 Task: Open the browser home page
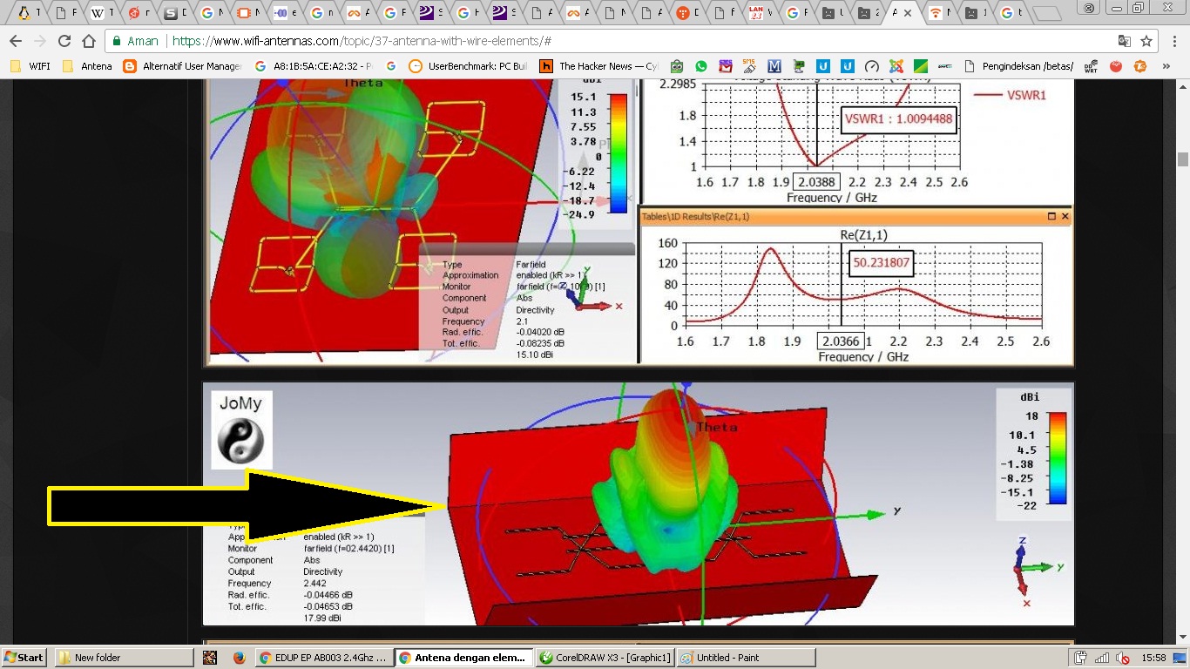point(88,41)
